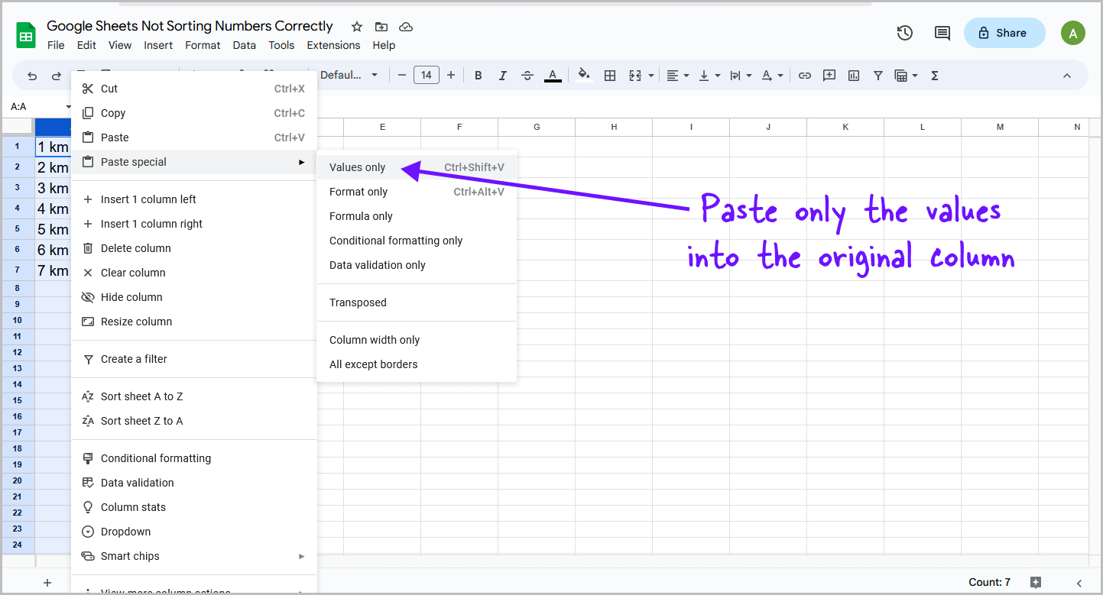This screenshot has height=595, width=1103.
Task: Choose Hide column
Action: pyautogui.click(x=193, y=297)
